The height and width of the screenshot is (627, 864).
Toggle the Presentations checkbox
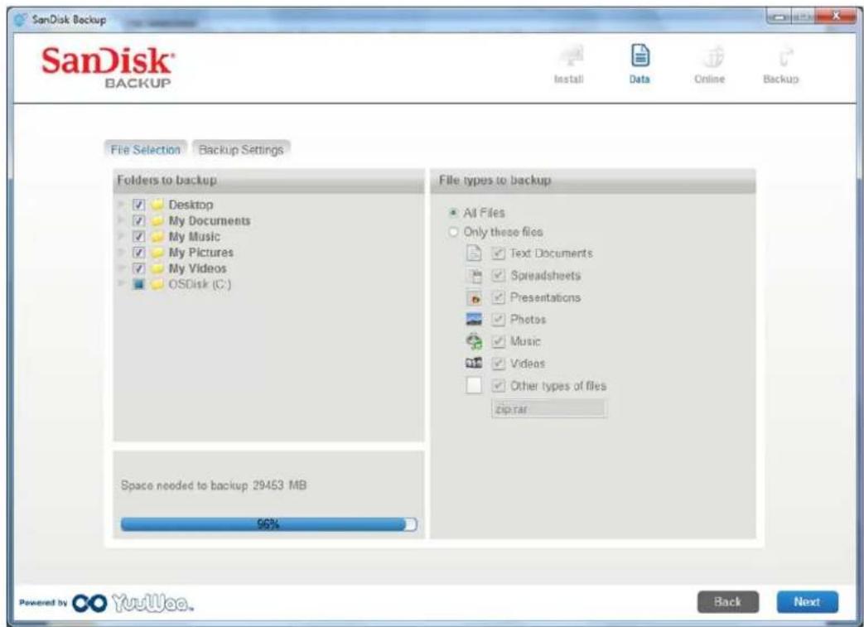pos(498,297)
